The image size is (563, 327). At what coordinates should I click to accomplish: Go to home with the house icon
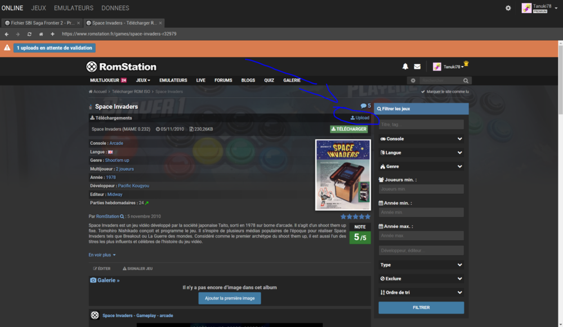pos(41,34)
